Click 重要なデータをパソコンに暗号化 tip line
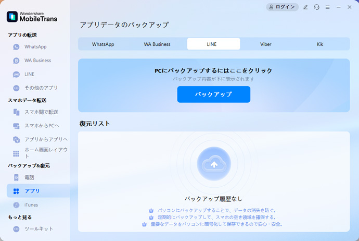This screenshot has height=241, width=359. [x=216, y=224]
